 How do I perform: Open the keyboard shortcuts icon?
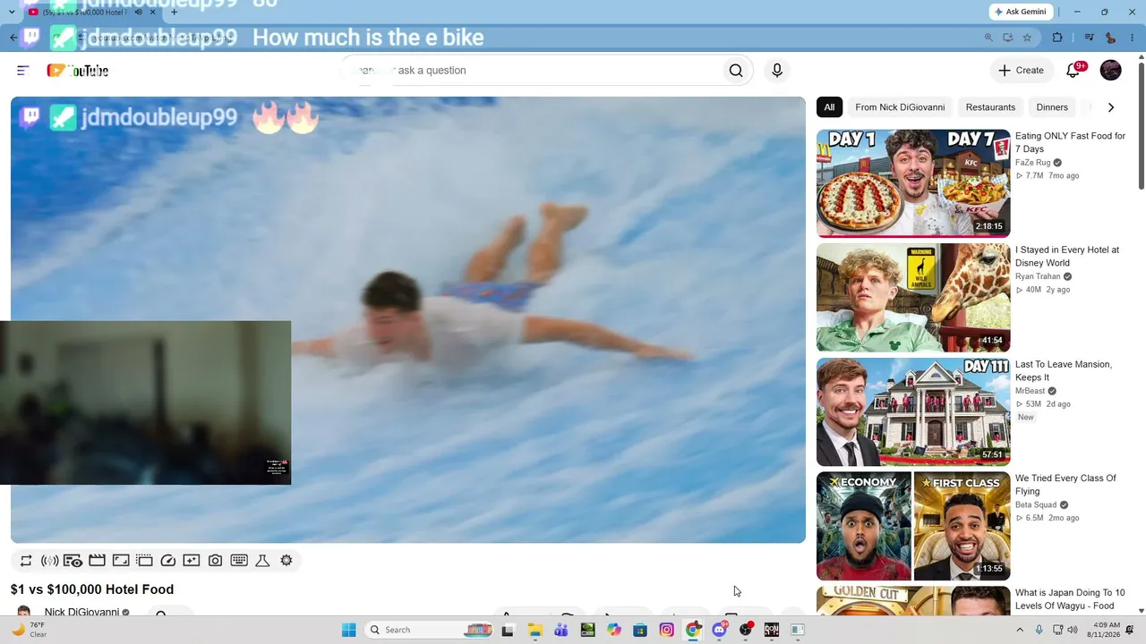(239, 561)
